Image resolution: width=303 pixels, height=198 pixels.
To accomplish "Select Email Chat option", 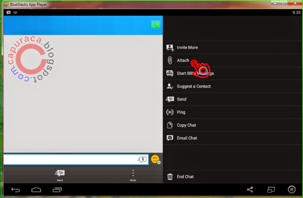I will coord(232,138).
